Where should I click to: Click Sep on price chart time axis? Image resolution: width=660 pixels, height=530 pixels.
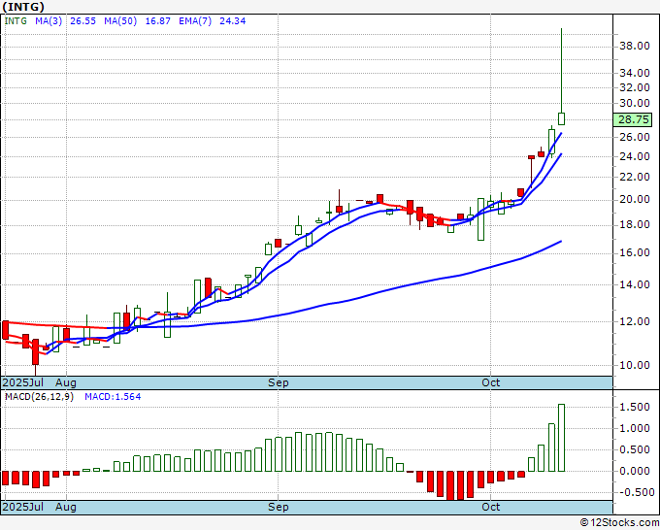279,382
